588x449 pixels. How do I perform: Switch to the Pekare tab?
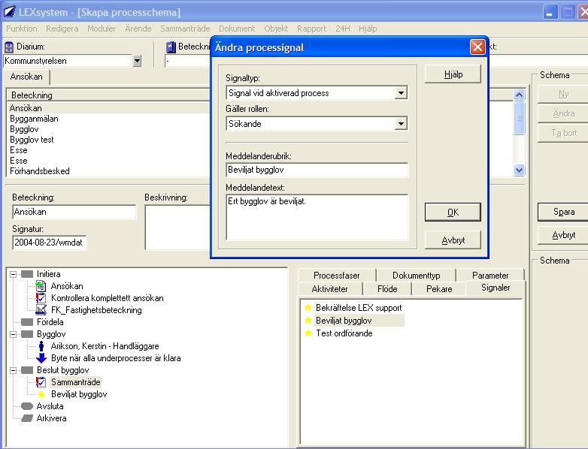(x=439, y=289)
